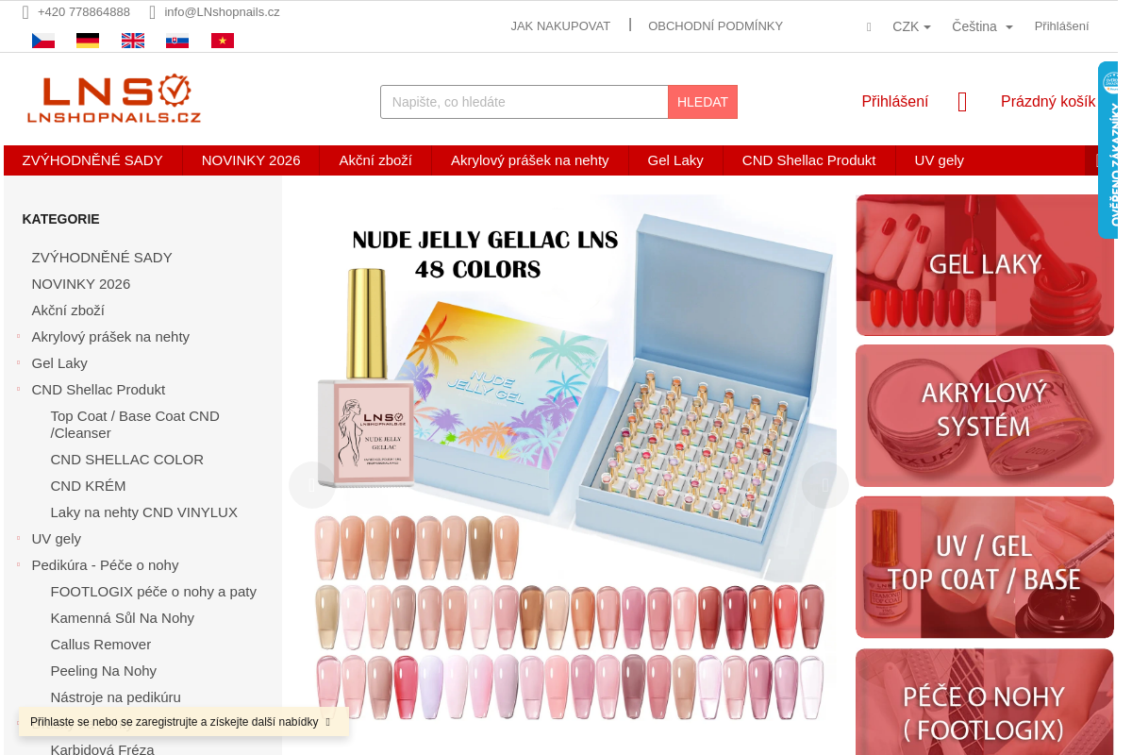Select CND Shellac Produkt sidebar category
Image resolution: width=1132 pixels, height=755 pixels.
click(98, 390)
